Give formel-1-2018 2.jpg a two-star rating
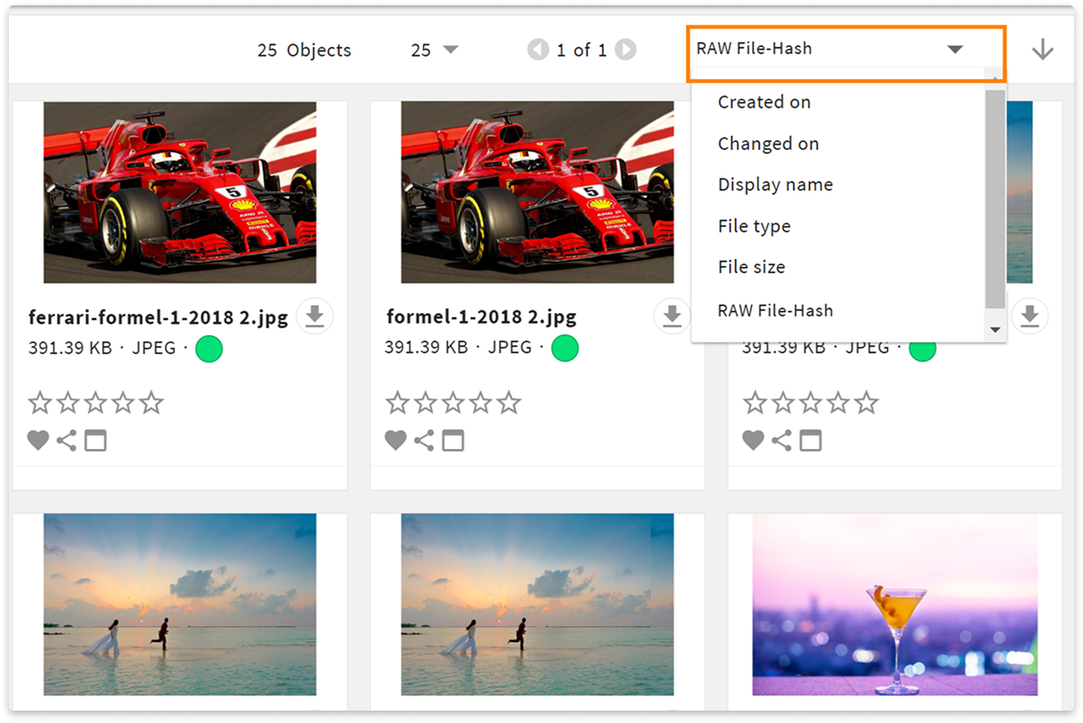Screen dimensions: 1083x723 [426, 404]
